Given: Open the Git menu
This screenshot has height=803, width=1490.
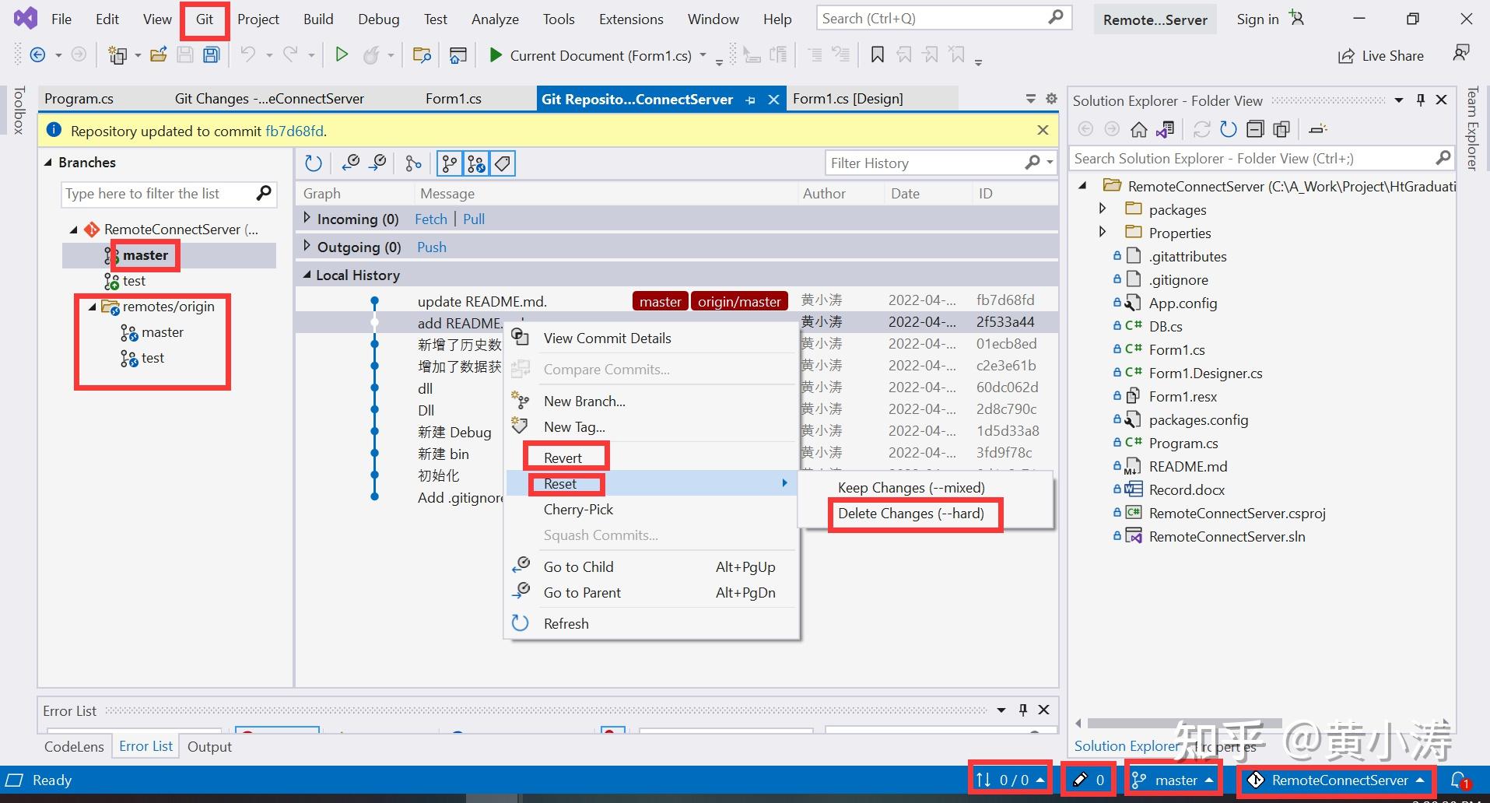Looking at the screenshot, I should 205,19.
